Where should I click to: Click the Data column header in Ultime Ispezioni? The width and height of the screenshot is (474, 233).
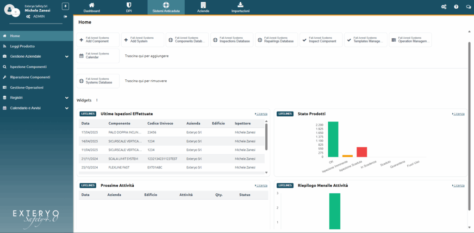pos(86,124)
